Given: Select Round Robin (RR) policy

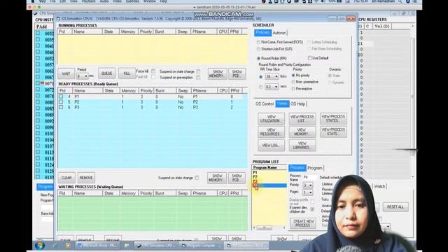Looking at the screenshot, I should [258, 58].
